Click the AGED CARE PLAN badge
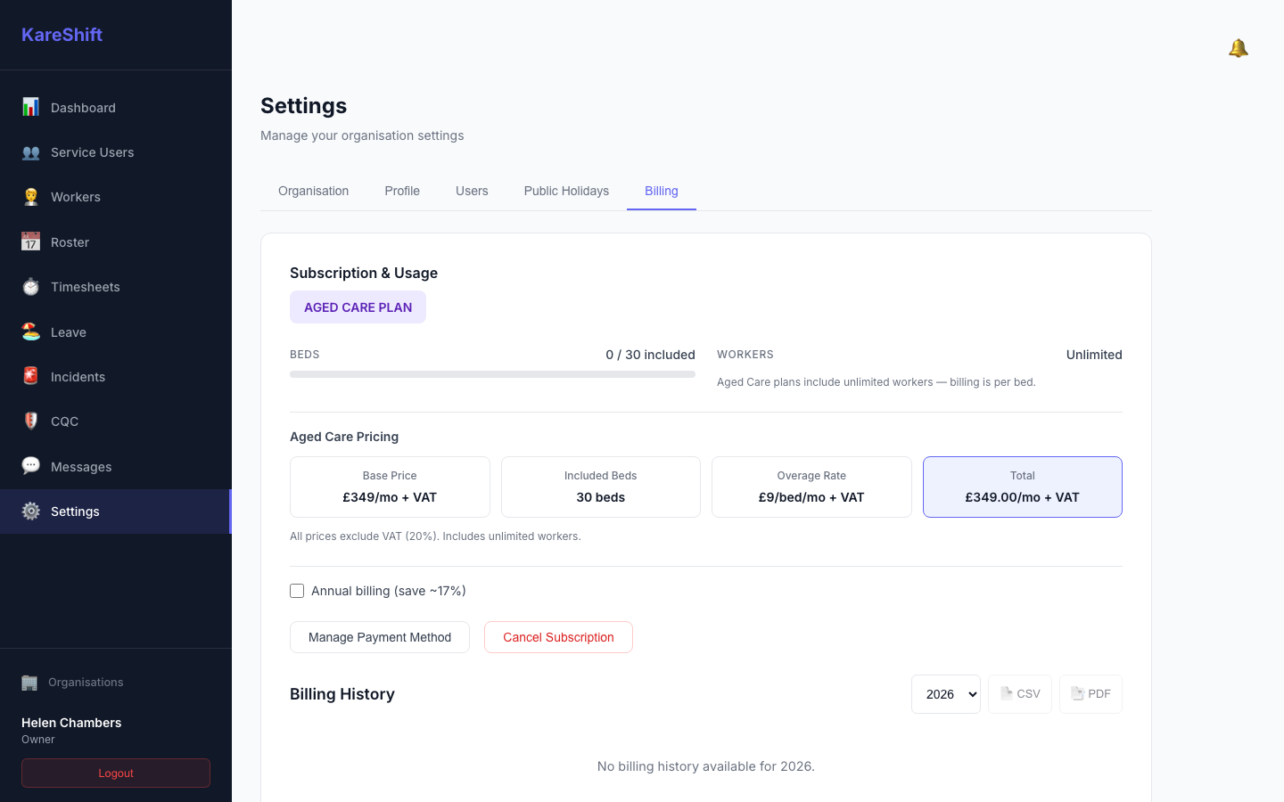This screenshot has width=1284, height=802. coord(358,307)
